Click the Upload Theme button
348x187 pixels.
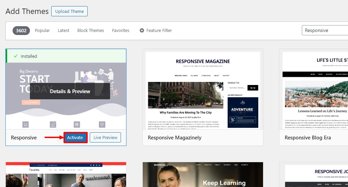point(69,11)
